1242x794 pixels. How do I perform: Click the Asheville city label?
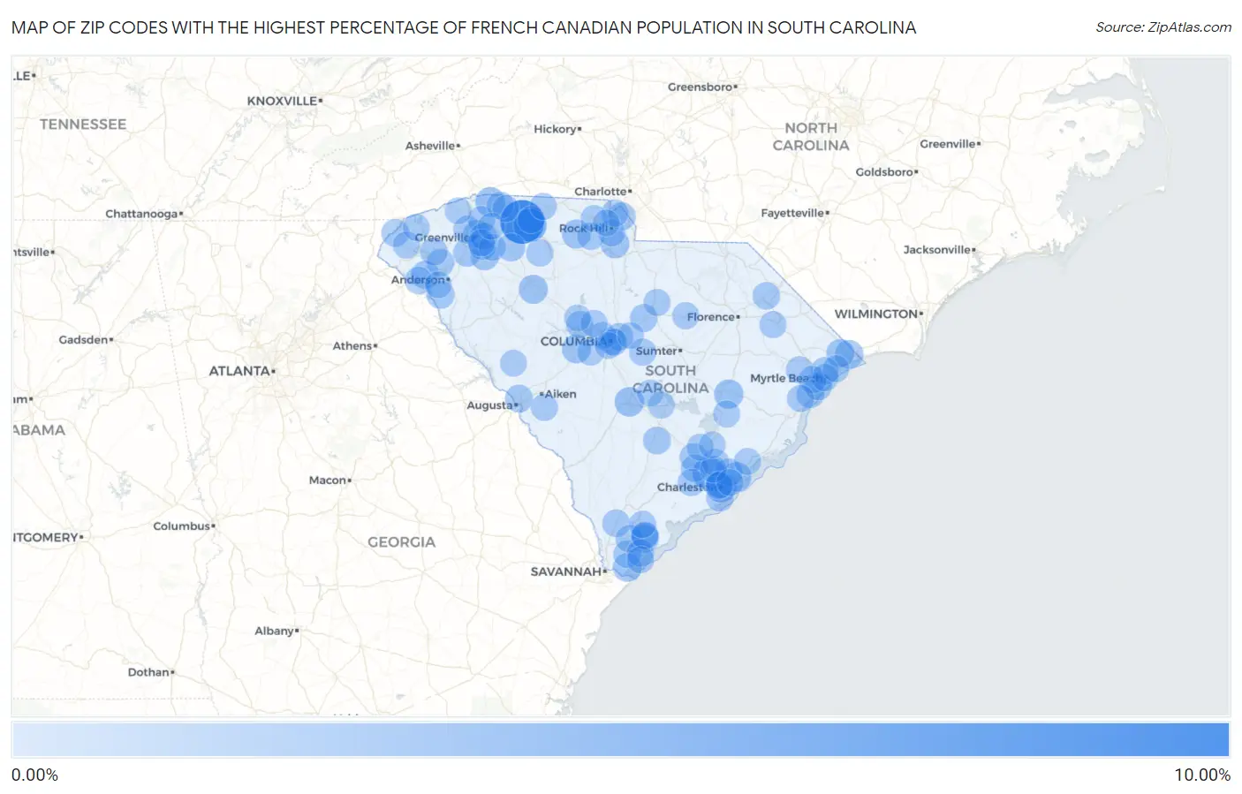pyautogui.click(x=433, y=146)
